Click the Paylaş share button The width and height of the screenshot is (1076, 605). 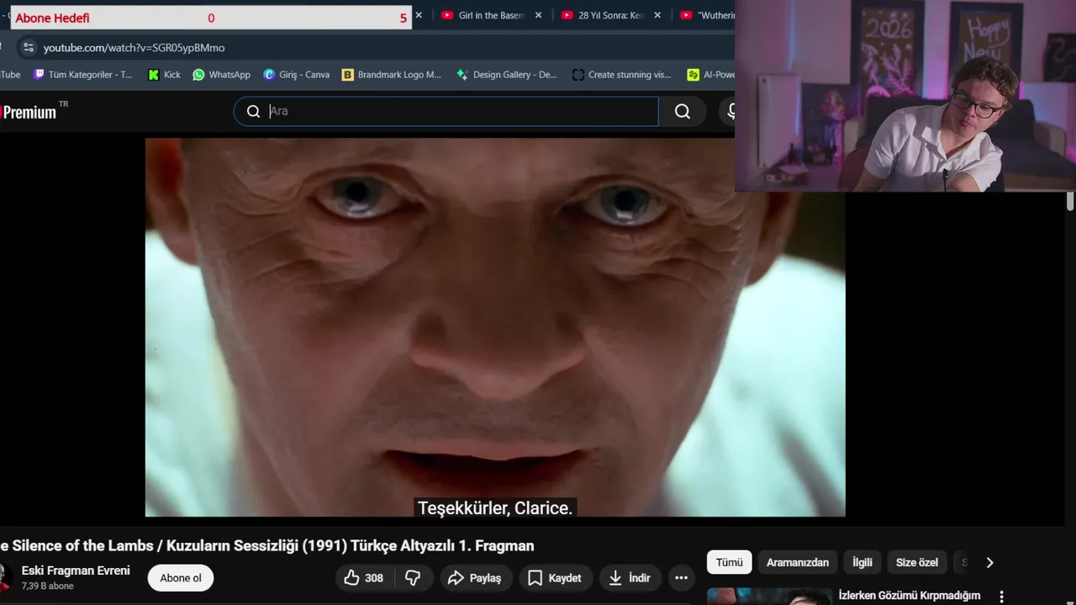point(475,578)
